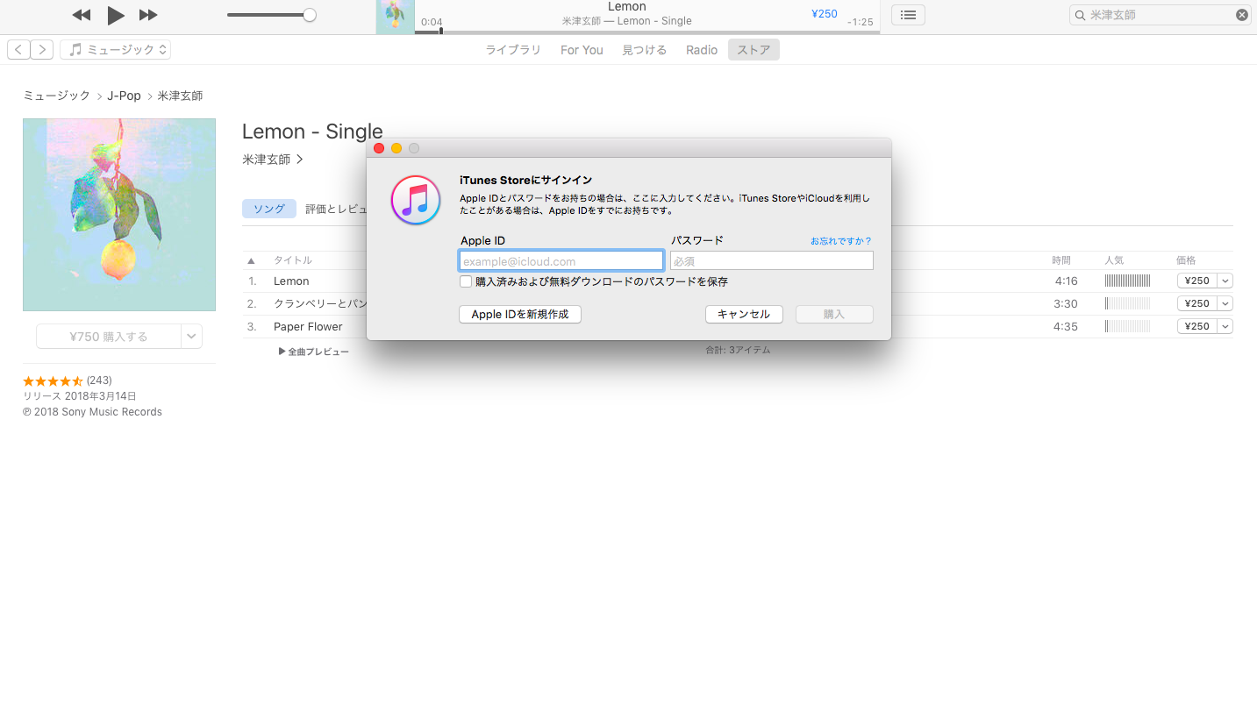Image resolution: width=1257 pixels, height=718 pixels.
Task: Click the Apple ID input field
Action: point(561,260)
